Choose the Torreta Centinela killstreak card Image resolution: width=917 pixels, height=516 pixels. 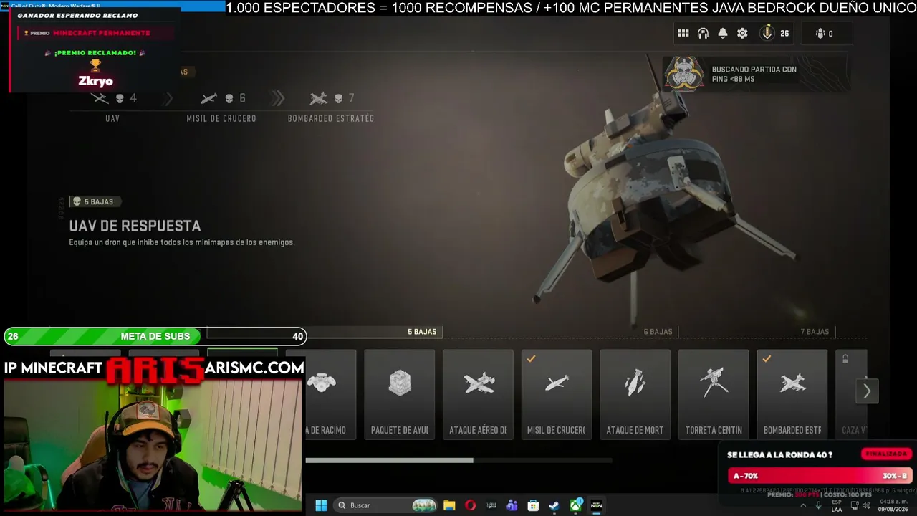[x=714, y=394]
